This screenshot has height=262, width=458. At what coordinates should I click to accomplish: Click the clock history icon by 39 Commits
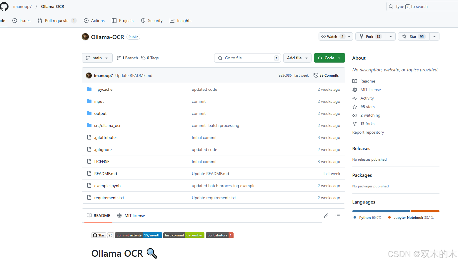(x=316, y=75)
